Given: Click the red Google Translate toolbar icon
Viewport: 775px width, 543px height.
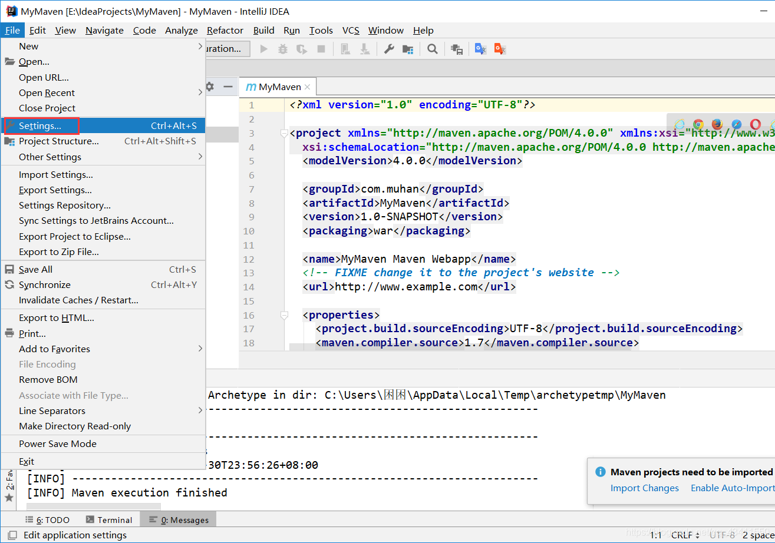Looking at the screenshot, I should tap(500, 49).
